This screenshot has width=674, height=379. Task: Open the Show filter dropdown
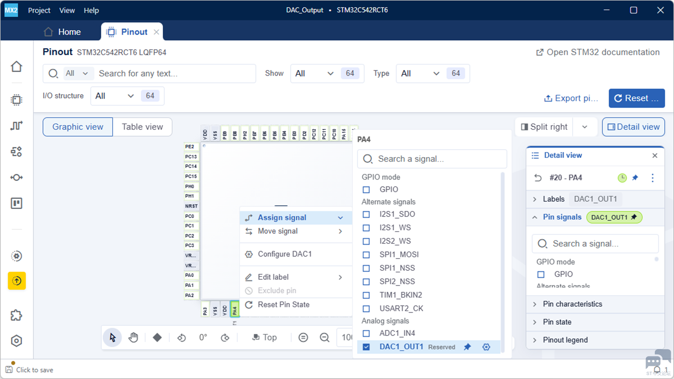coord(327,73)
